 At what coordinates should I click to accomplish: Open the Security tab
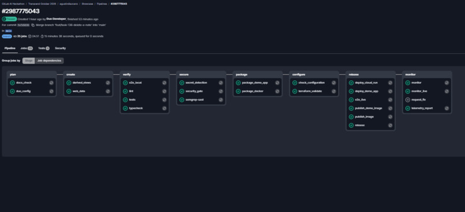tap(60, 48)
